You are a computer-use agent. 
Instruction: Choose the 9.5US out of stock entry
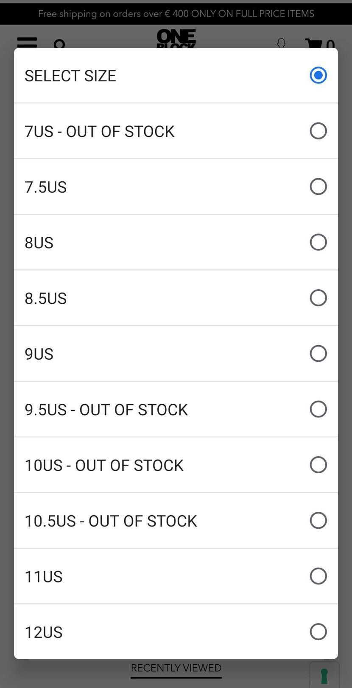[x=318, y=409]
